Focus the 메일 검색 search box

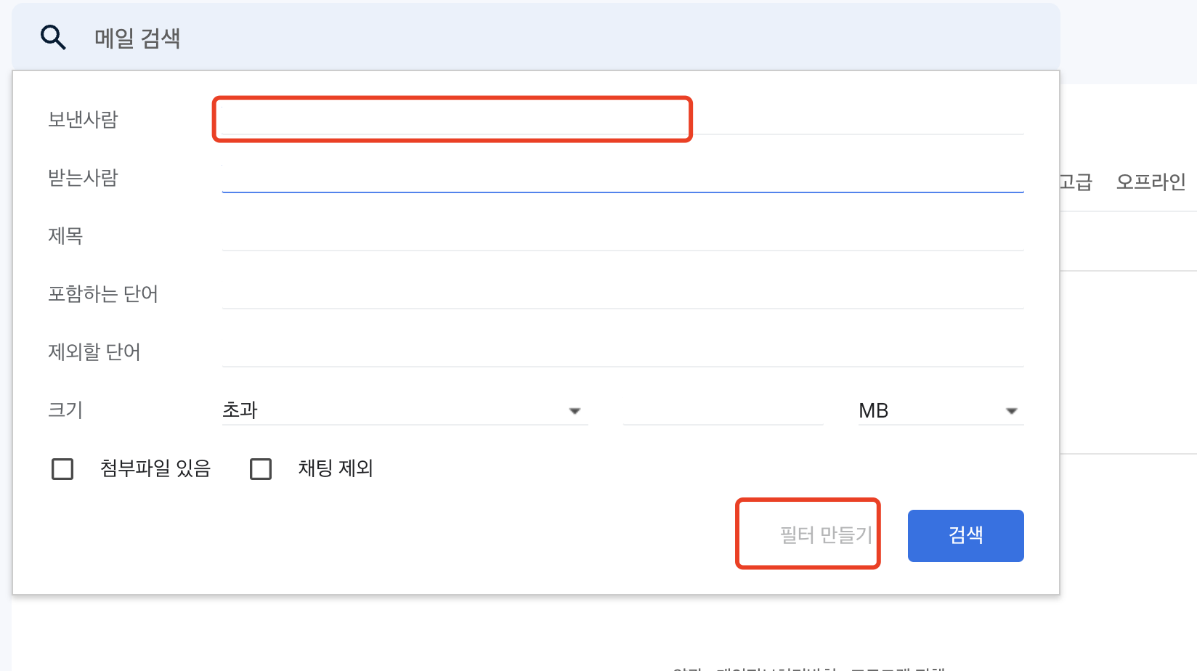coord(536,37)
